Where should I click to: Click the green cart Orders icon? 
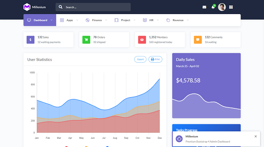tap(86, 40)
